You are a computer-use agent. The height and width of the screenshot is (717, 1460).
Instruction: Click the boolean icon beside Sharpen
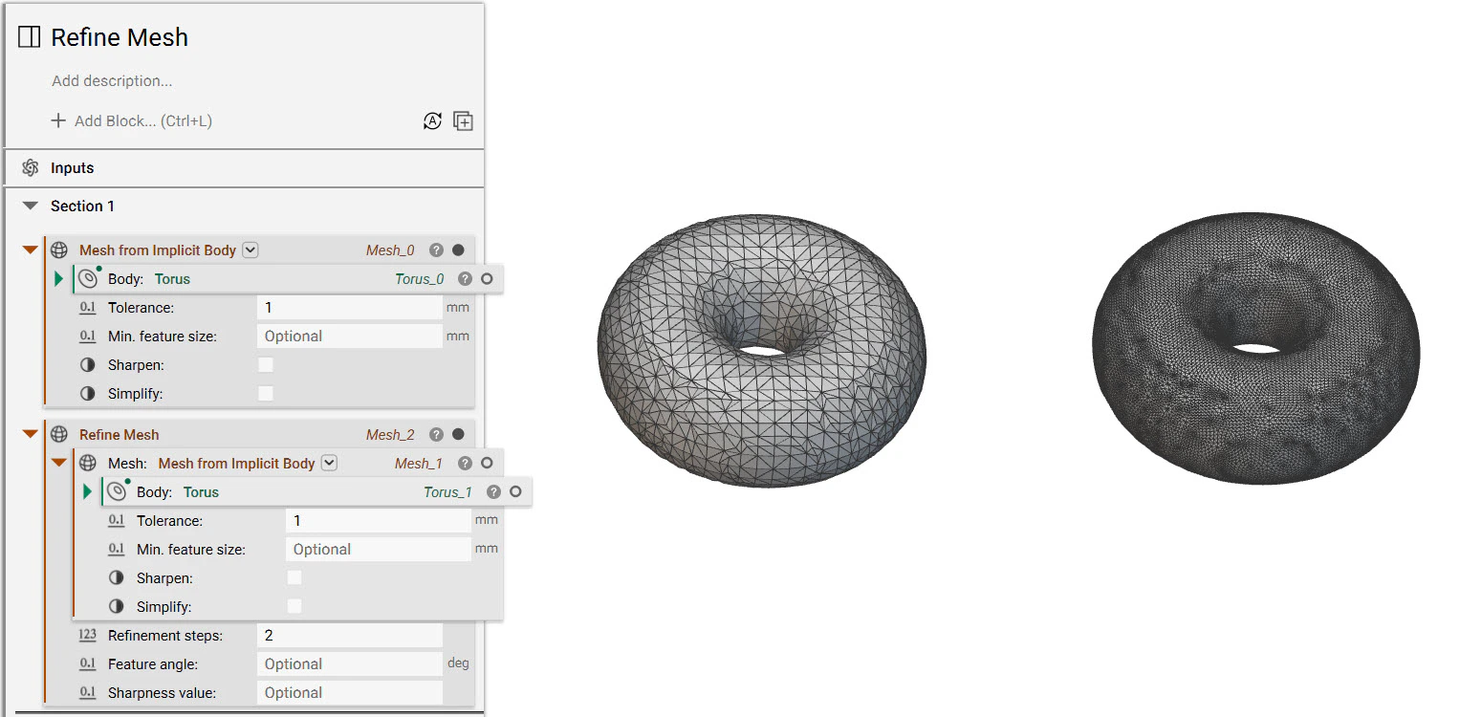87,364
